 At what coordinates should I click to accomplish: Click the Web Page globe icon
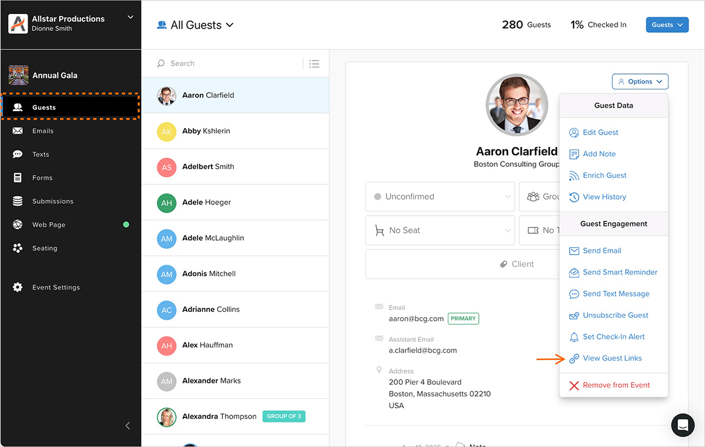(x=18, y=225)
